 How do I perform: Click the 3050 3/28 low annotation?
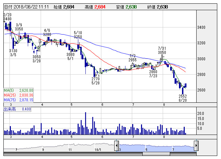[37, 59]
